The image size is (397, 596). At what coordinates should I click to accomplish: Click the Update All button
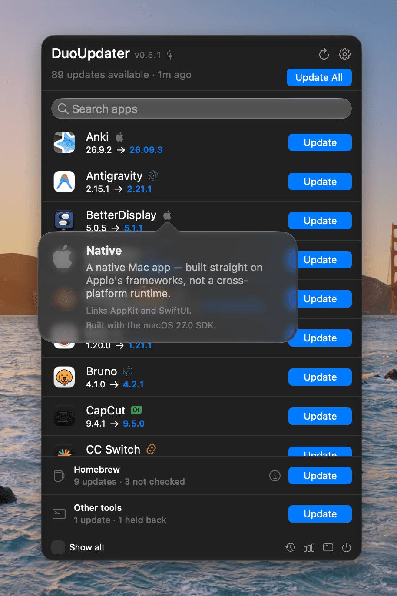(x=319, y=77)
